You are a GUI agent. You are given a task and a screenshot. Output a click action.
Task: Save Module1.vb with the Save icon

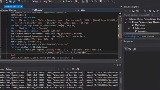click(x=10, y=1)
